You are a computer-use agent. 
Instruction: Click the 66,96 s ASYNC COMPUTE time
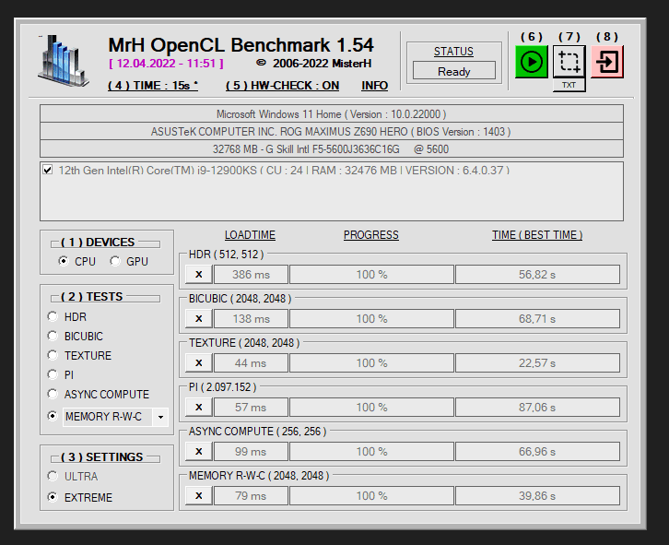537,452
